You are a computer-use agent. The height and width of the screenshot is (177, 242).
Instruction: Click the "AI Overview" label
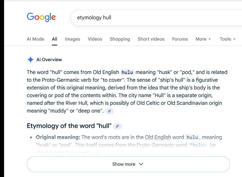click(49, 60)
